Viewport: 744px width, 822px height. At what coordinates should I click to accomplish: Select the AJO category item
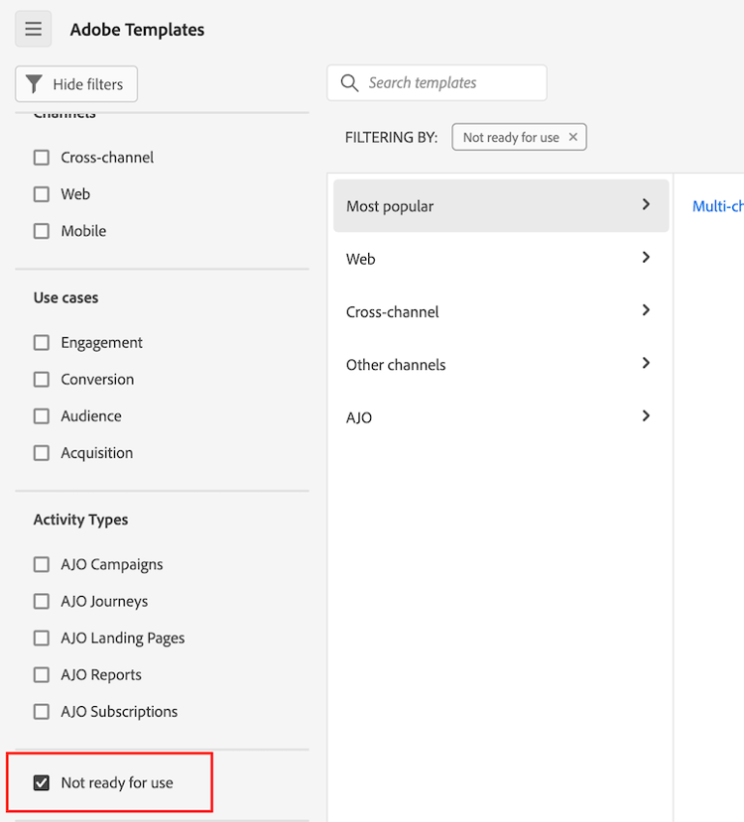359,417
